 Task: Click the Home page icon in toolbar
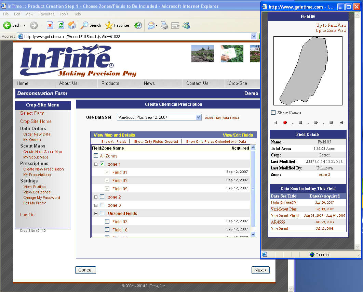72,25
